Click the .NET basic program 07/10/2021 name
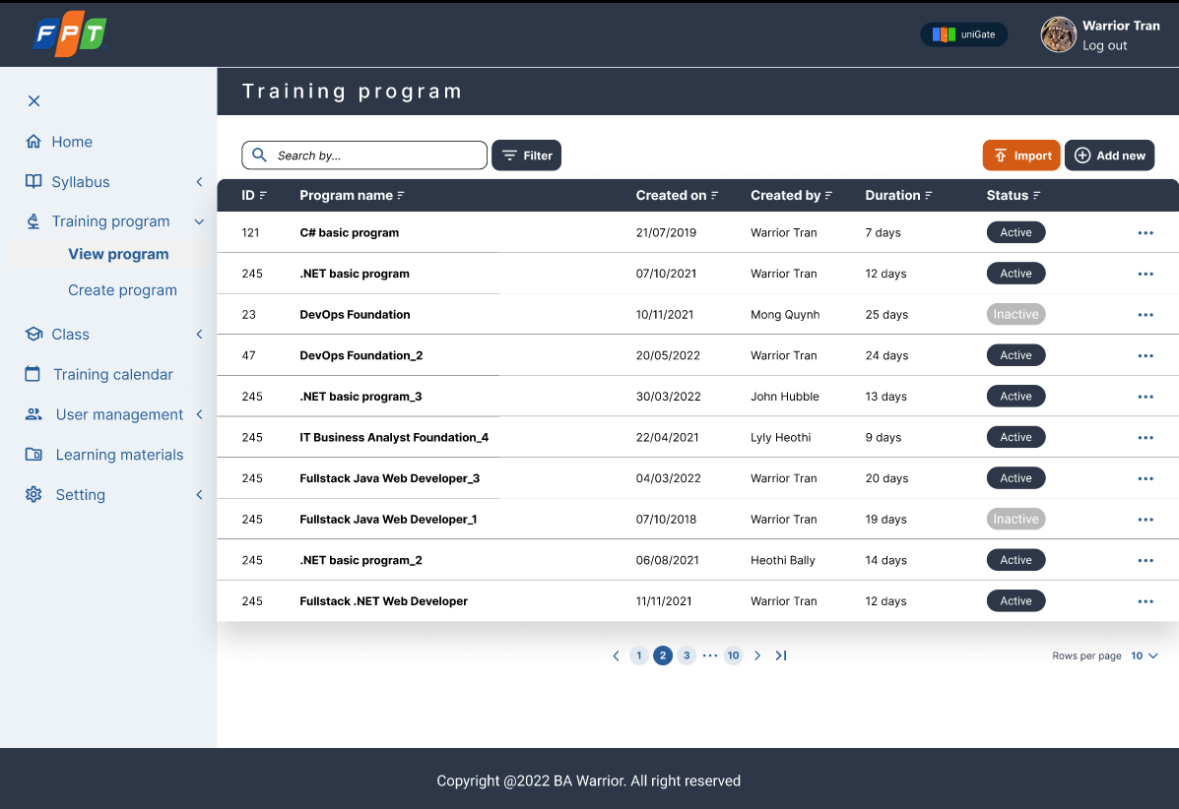Screen dimensions: 1179x809 [355, 274]
